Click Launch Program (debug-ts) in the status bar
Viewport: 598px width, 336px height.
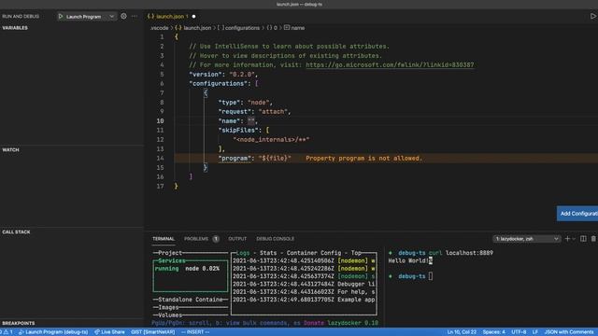tap(53, 332)
